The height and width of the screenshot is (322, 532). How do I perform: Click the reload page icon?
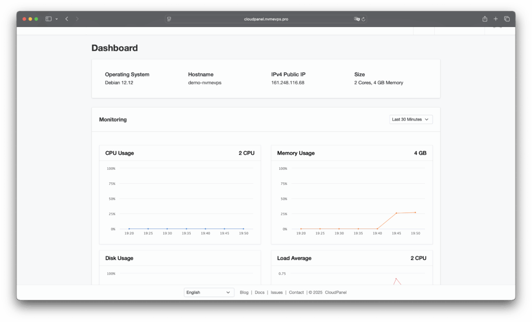[x=364, y=19]
